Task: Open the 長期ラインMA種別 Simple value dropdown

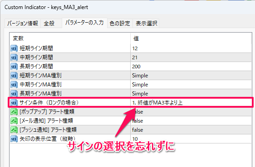Action: 191,94
